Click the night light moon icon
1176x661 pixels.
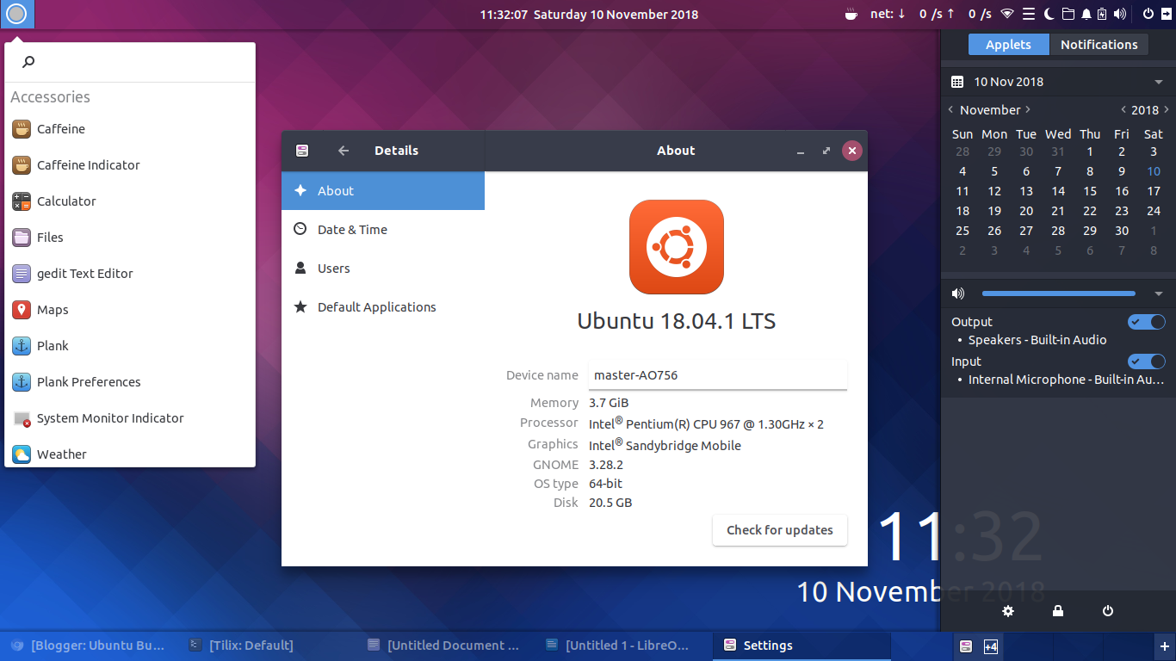[x=1049, y=14]
